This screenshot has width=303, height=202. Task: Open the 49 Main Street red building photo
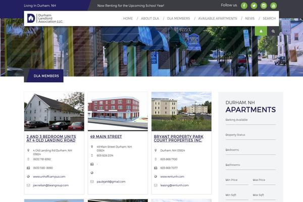tap(118, 112)
